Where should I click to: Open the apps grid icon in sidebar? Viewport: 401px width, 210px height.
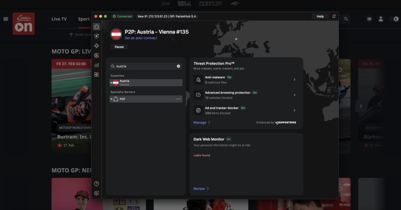coord(96,74)
